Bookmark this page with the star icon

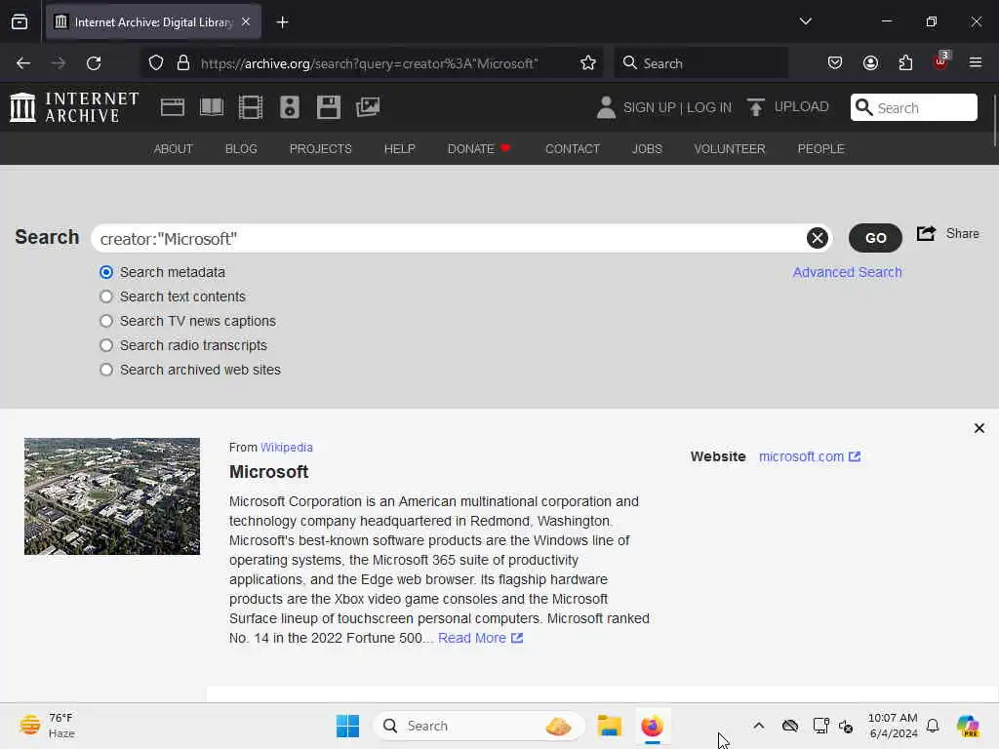[x=588, y=63]
